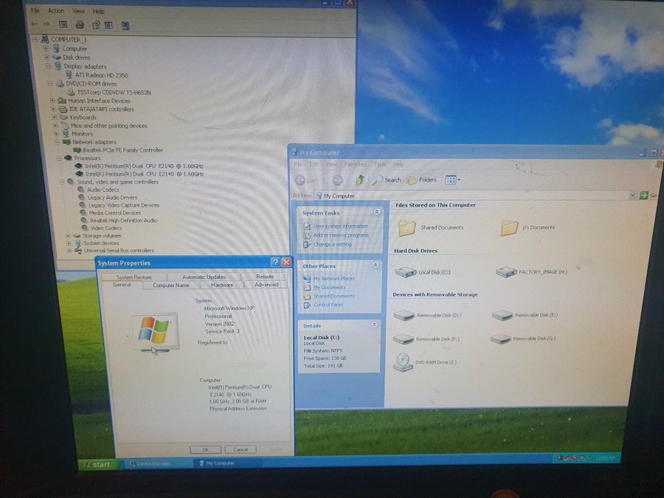Viewport: 664px width, 498px height.
Task: Open the Computer Name tab
Action: click(x=170, y=285)
